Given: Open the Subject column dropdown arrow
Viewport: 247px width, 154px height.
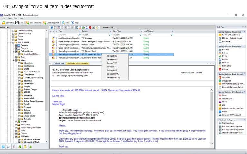Looking at the screenshot, I should 110,31.
